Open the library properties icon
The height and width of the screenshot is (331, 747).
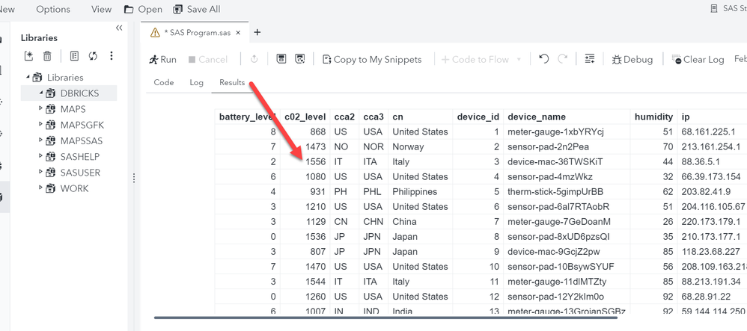point(74,56)
